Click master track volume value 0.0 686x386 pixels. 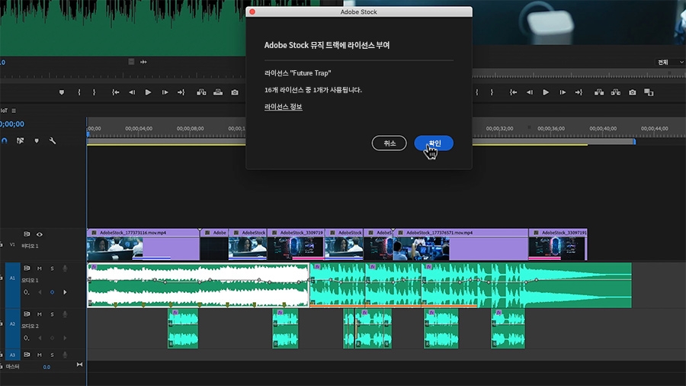click(46, 367)
